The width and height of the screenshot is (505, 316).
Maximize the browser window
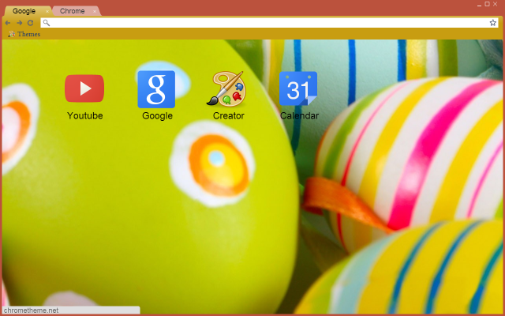(x=487, y=5)
